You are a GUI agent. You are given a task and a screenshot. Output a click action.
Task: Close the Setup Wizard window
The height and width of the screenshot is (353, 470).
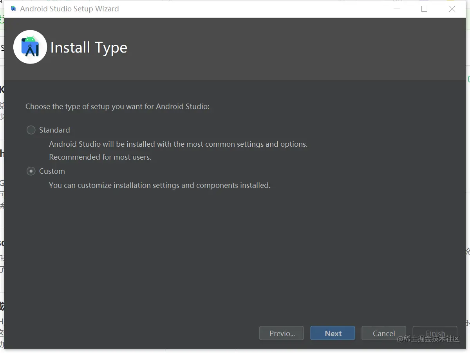452,9
